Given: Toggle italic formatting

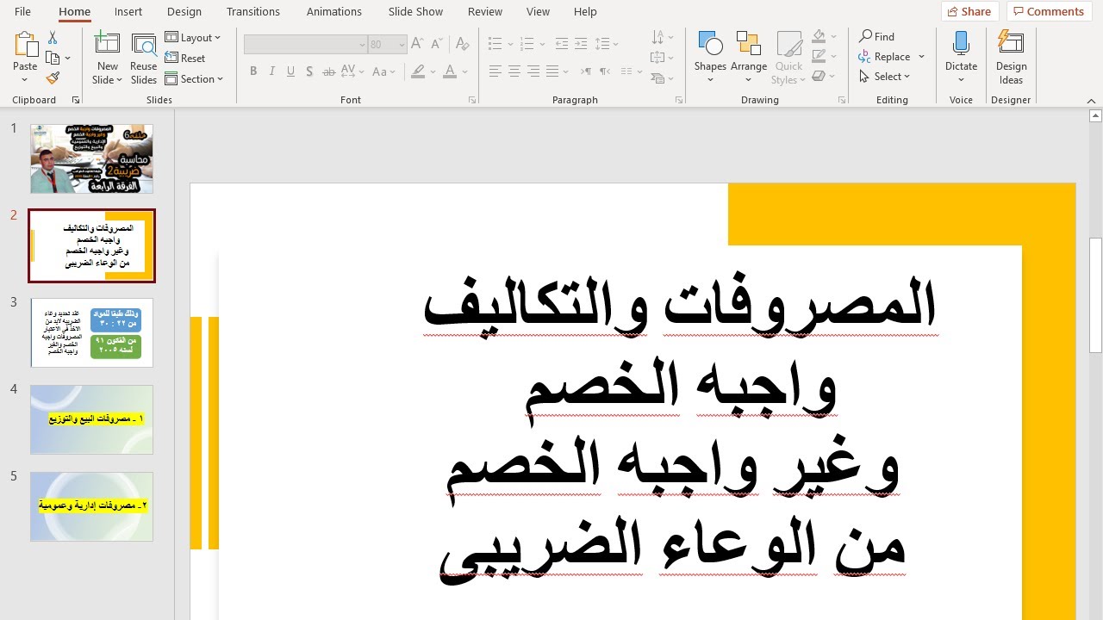Looking at the screenshot, I should pyautogui.click(x=272, y=71).
